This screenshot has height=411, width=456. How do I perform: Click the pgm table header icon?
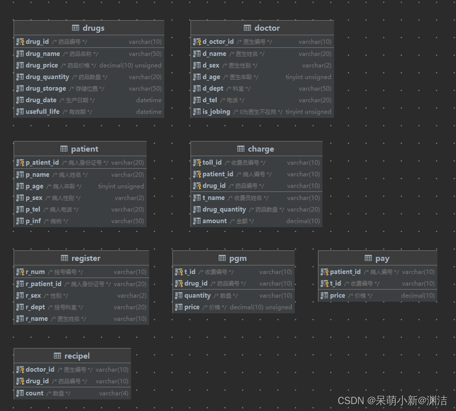tap(222, 258)
